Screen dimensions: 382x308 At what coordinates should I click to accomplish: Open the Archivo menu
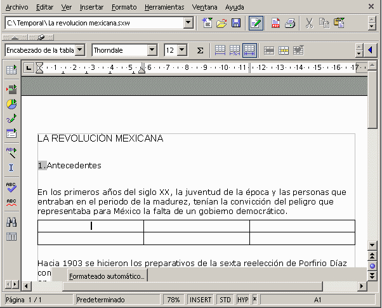pos(16,7)
